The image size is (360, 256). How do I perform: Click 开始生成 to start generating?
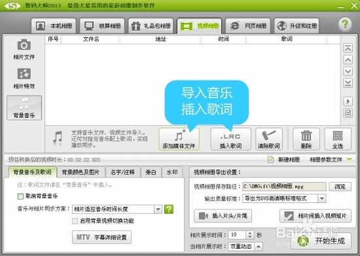click(x=321, y=241)
